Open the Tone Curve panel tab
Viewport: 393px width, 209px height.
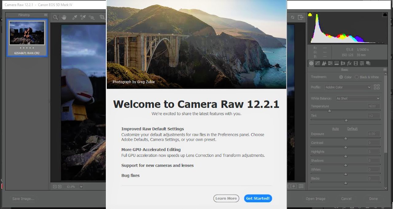(x=317, y=63)
